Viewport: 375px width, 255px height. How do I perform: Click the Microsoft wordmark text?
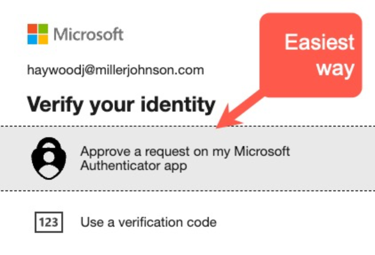tap(89, 34)
